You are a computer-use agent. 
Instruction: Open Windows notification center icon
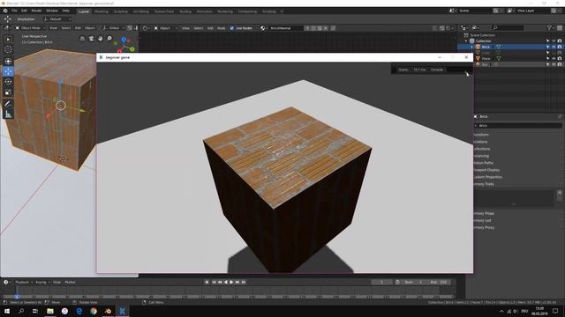(555, 311)
